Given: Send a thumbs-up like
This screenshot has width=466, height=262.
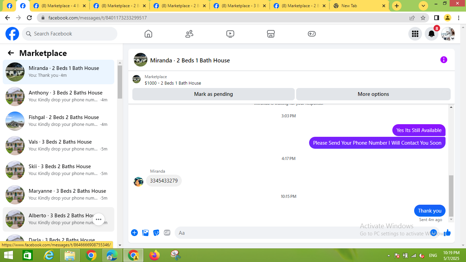Looking at the screenshot, I should pyautogui.click(x=447, y=233).
